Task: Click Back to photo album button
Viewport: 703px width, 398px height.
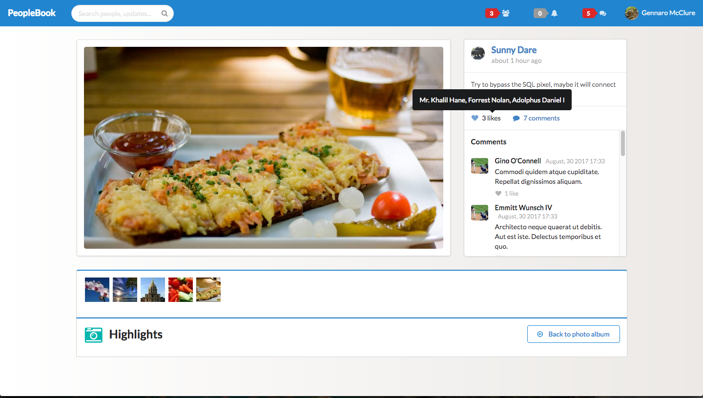Action: (574, 334)
